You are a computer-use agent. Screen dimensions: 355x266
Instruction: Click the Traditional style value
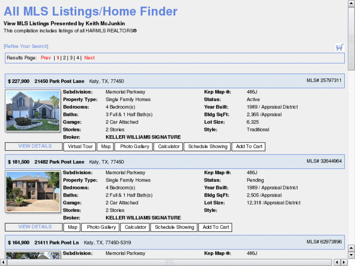pyautogui.click(x=258, y=129)
